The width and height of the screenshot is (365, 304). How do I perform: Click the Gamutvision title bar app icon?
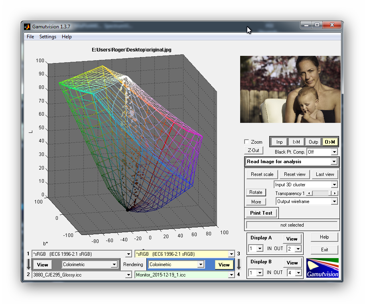click(27, 27)
